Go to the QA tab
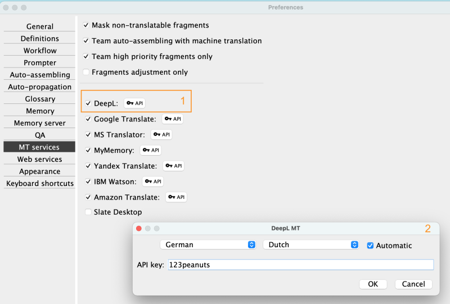450x304 pixels. click(39, 135)
